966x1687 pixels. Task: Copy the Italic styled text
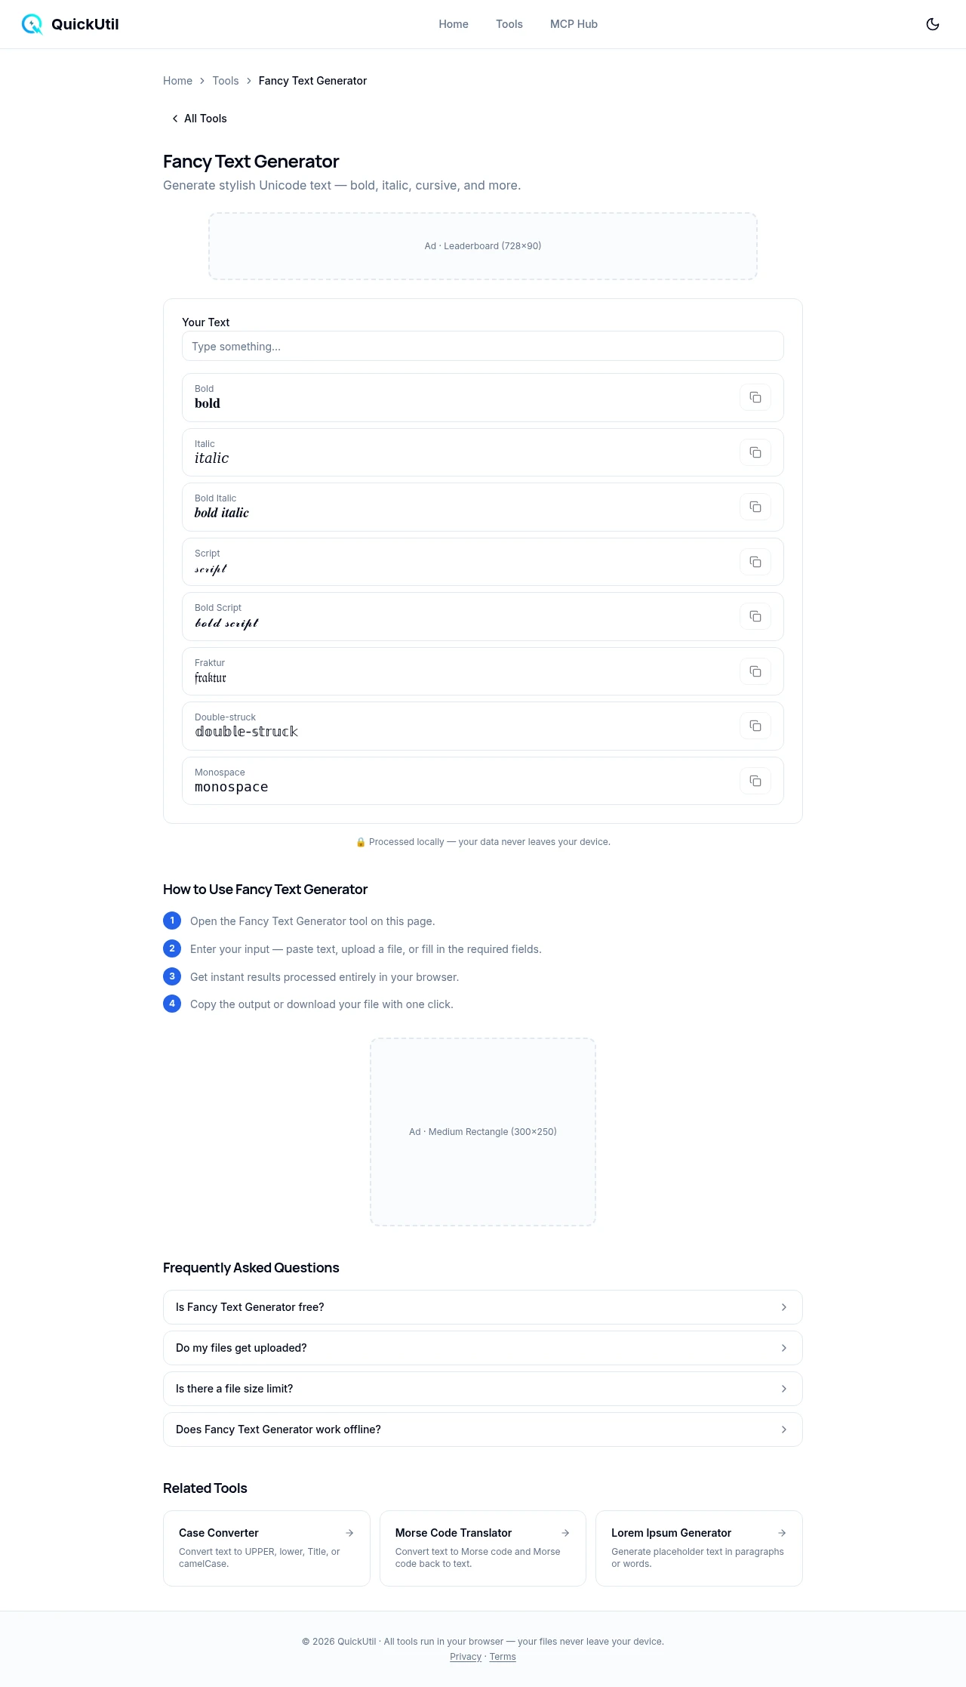[755, 452]
